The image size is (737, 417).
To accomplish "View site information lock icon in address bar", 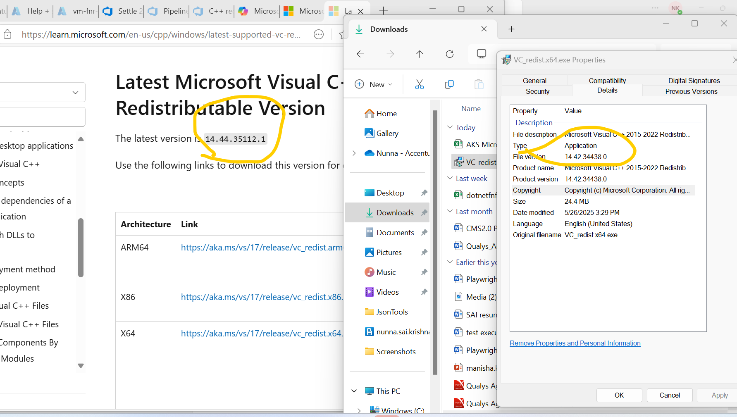I will click(x=7, y=35).
